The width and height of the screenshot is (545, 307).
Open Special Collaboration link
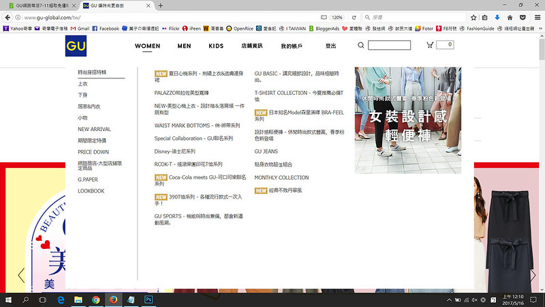pyautogui.click(x=193, y=138)
